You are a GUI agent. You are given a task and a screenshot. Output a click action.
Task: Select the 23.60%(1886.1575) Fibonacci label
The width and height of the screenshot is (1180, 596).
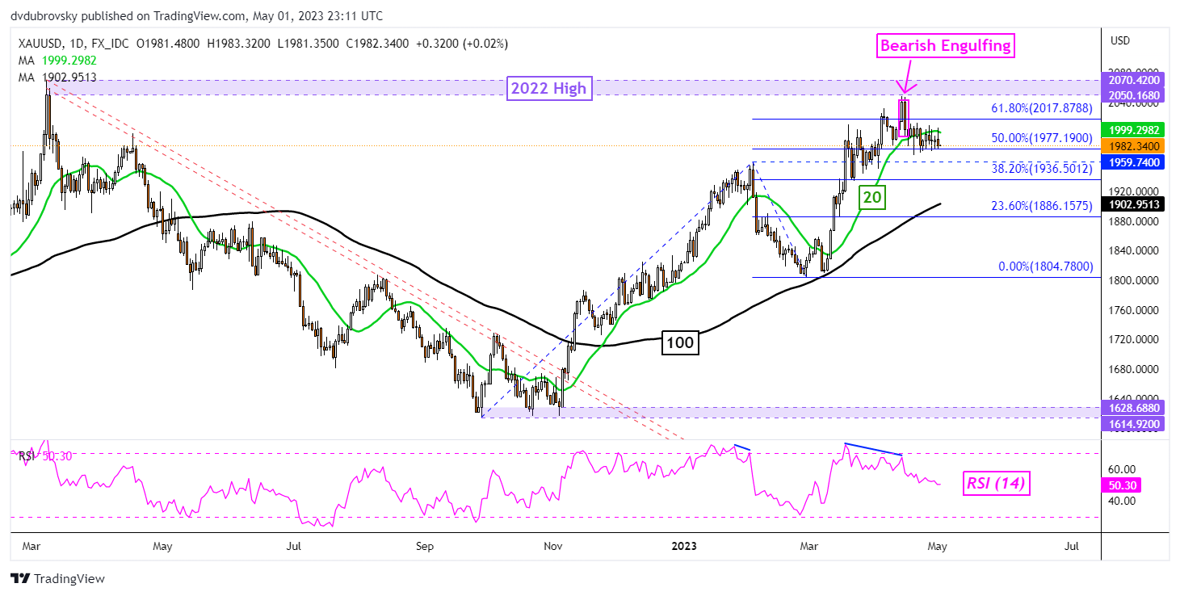click(x=1042, y=206)
